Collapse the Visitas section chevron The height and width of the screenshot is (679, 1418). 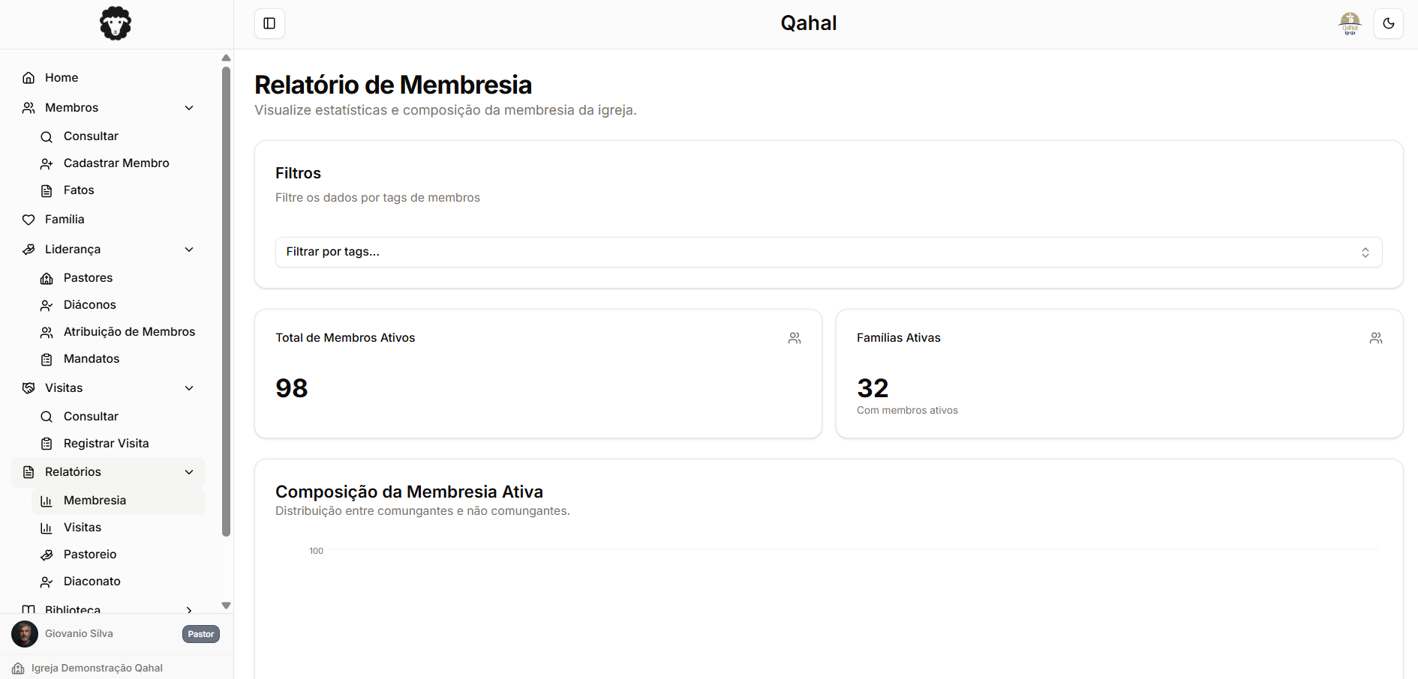pos(189,388)
